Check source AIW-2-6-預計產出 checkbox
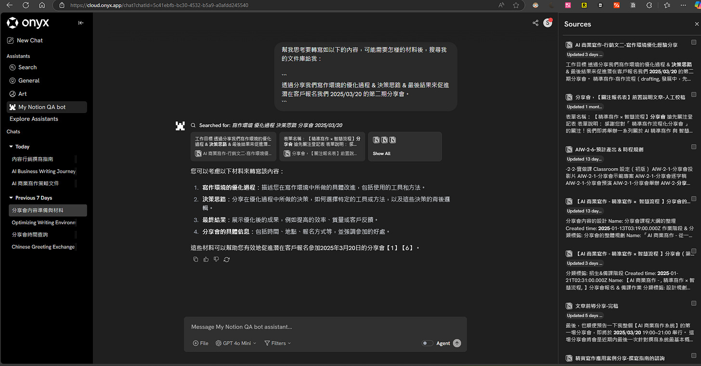This screenshot has width=701, height=366. pyautogui.click(x=694, y=147)
